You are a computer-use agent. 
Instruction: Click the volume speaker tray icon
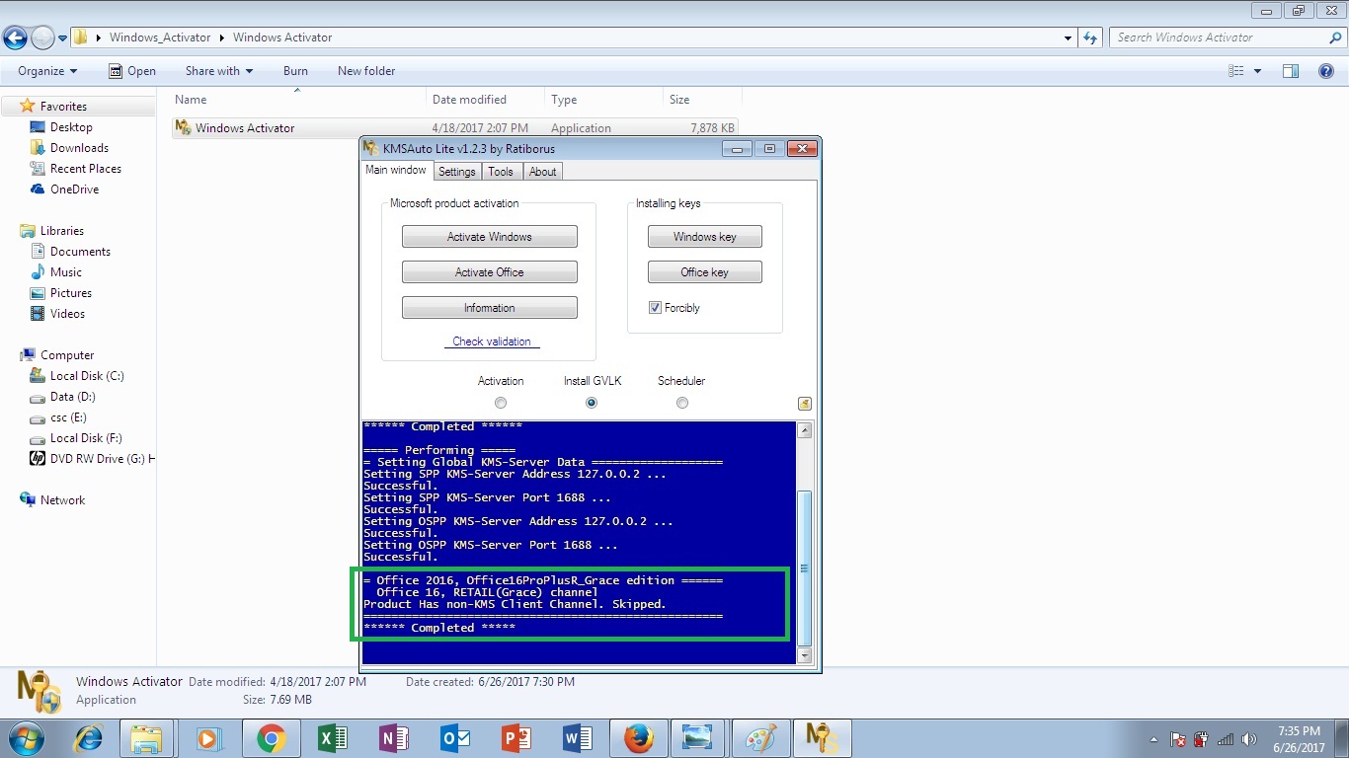(1249, 739)
